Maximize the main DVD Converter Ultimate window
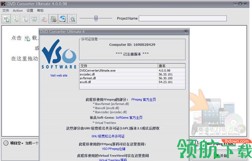 [x=240, y=3]
